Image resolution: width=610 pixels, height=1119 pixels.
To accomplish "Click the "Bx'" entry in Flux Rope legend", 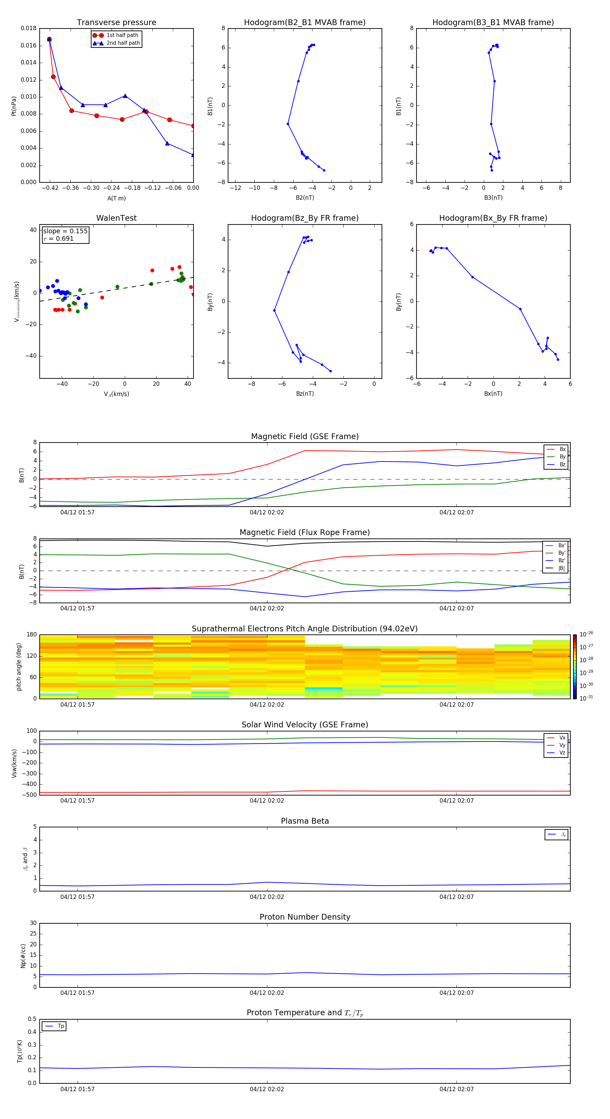I will click(x=555, y=545).
